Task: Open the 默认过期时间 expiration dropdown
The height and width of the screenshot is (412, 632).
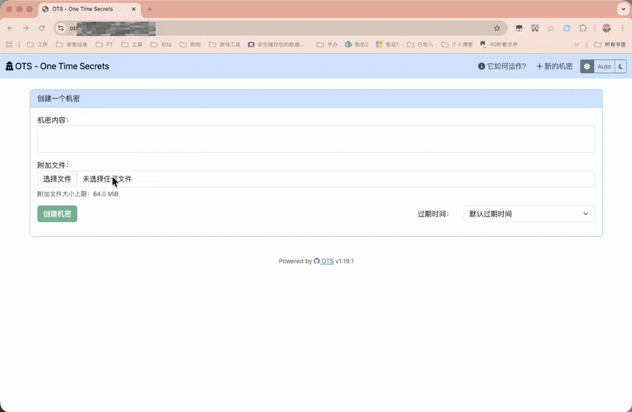Action: tap(529, 213)
